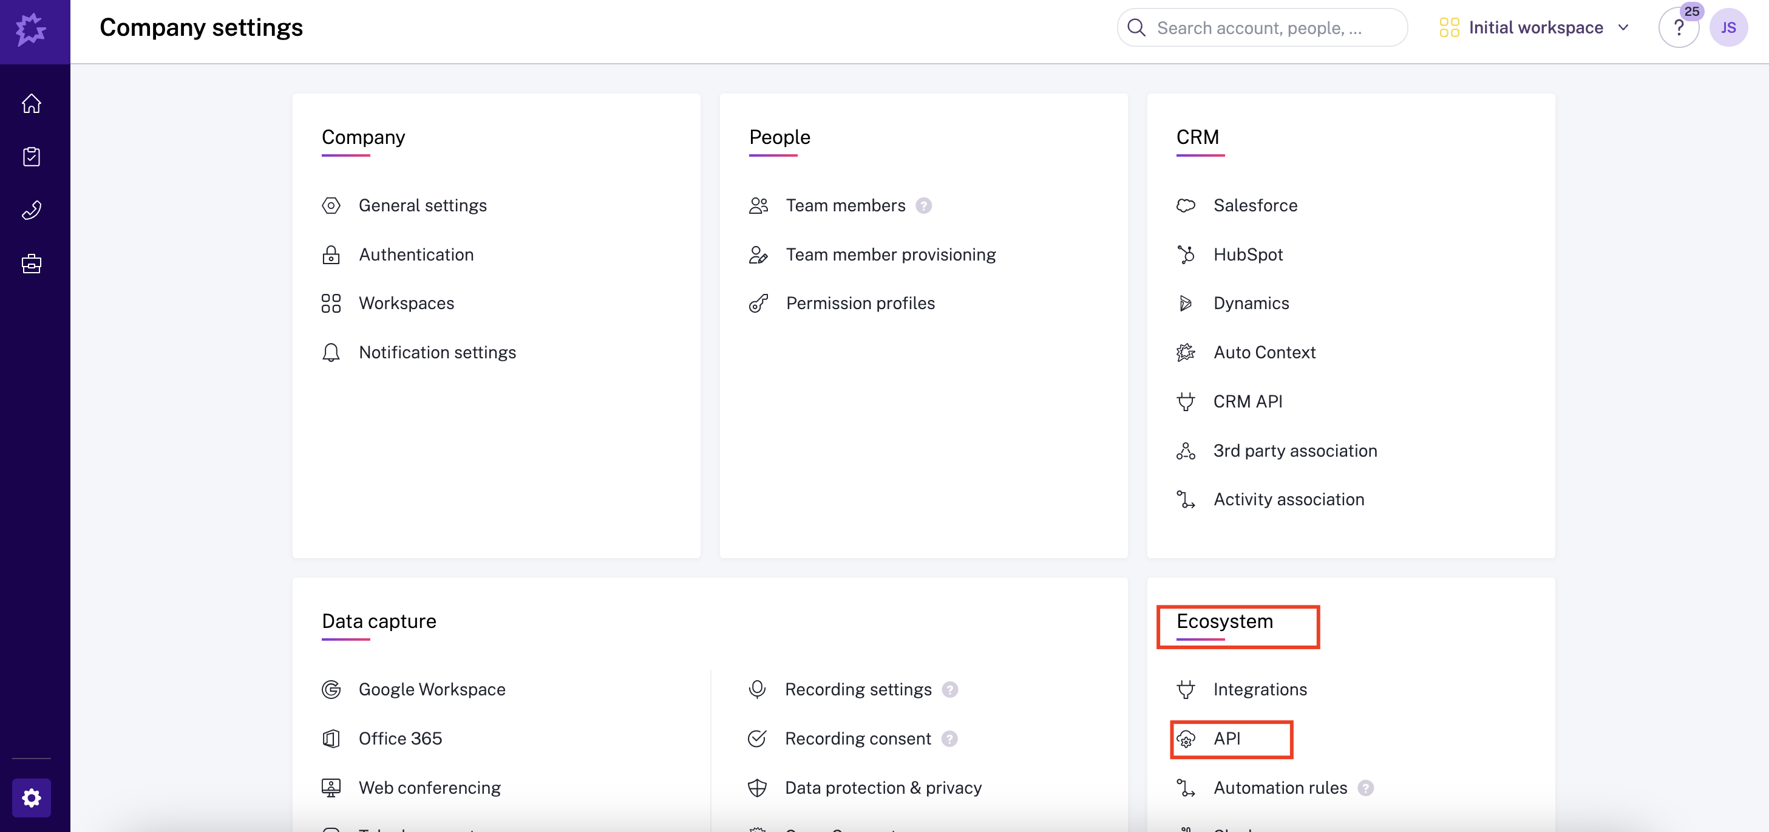
Task: Open the help icon next to Automation rules
Action: tap(1365, 788)
